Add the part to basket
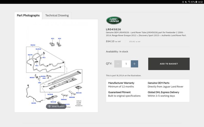The width and height of the screenshot is (204, 127). (169, 64)
